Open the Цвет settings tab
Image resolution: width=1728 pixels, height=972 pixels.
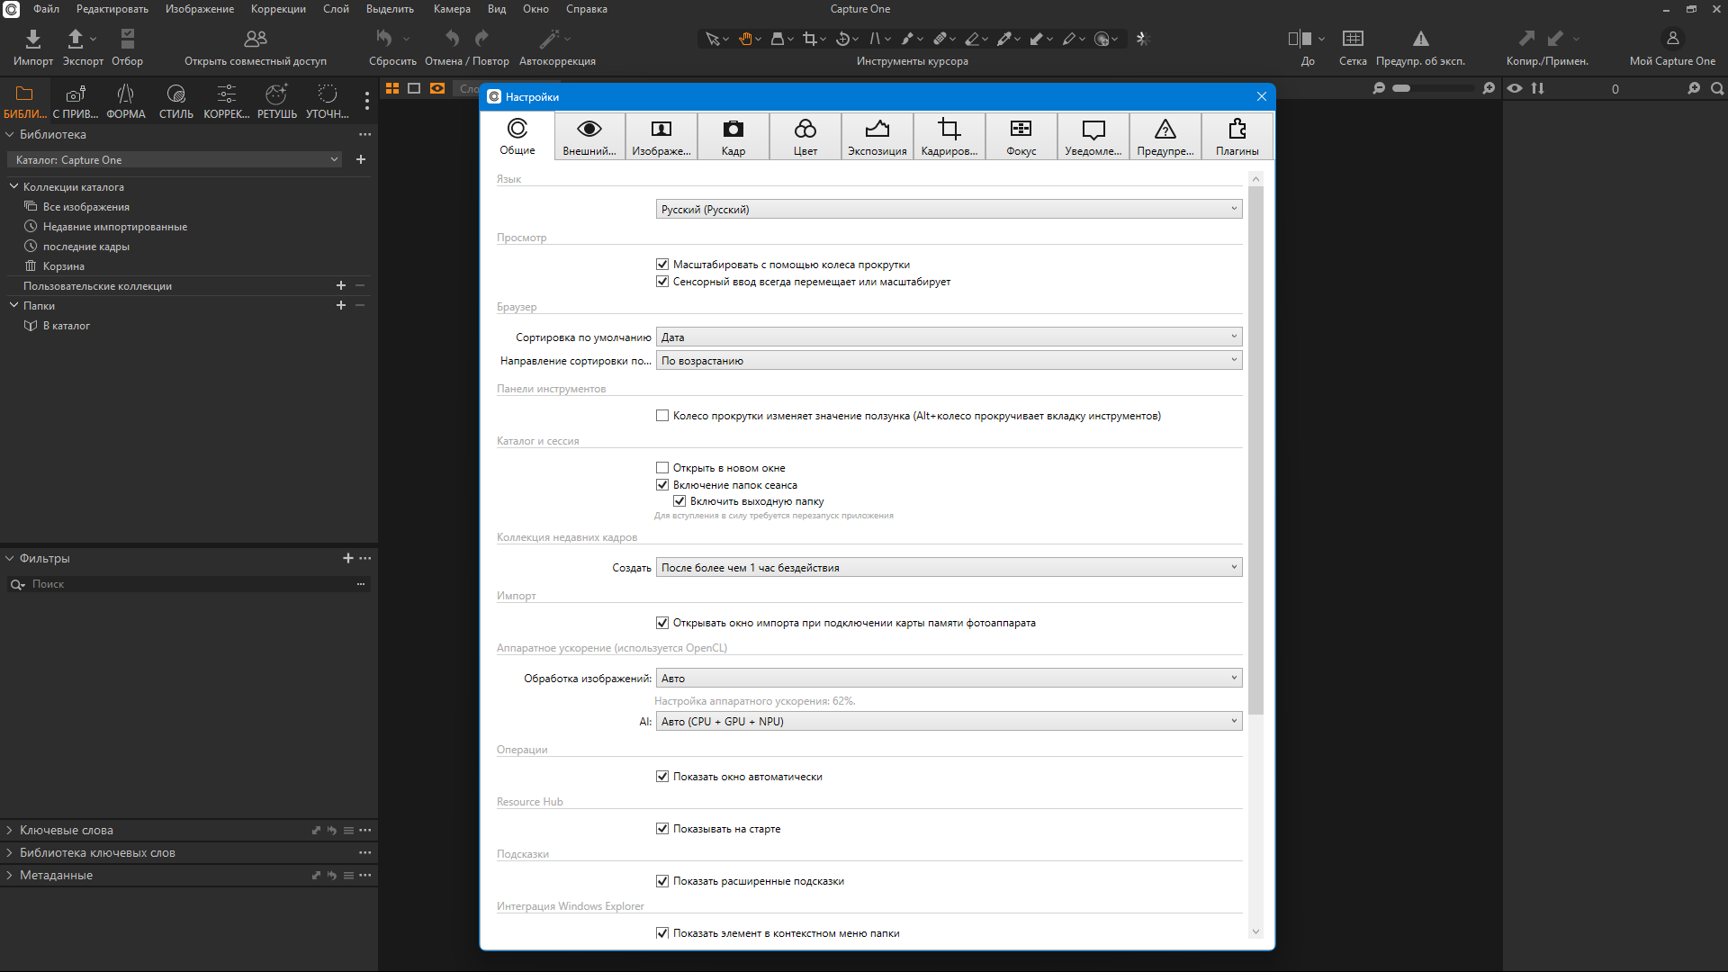tap(805, 137)
